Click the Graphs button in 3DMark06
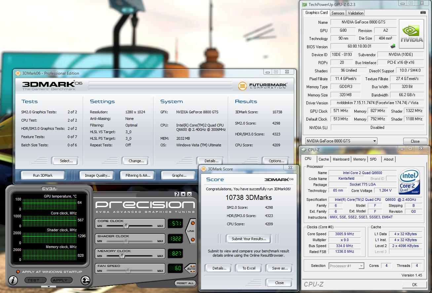432x293 pixels. (x=179, y=175)
